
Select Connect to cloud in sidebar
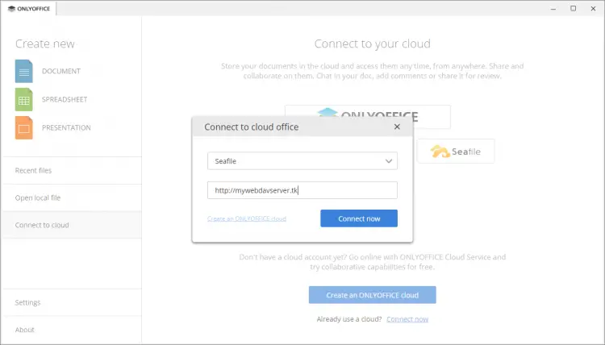(x=71, y=225)
